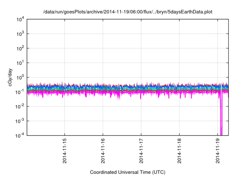Viewport: 252px width, 176px height.
Task: Click the 10^3 y-axis tick label
Action: 20,34
